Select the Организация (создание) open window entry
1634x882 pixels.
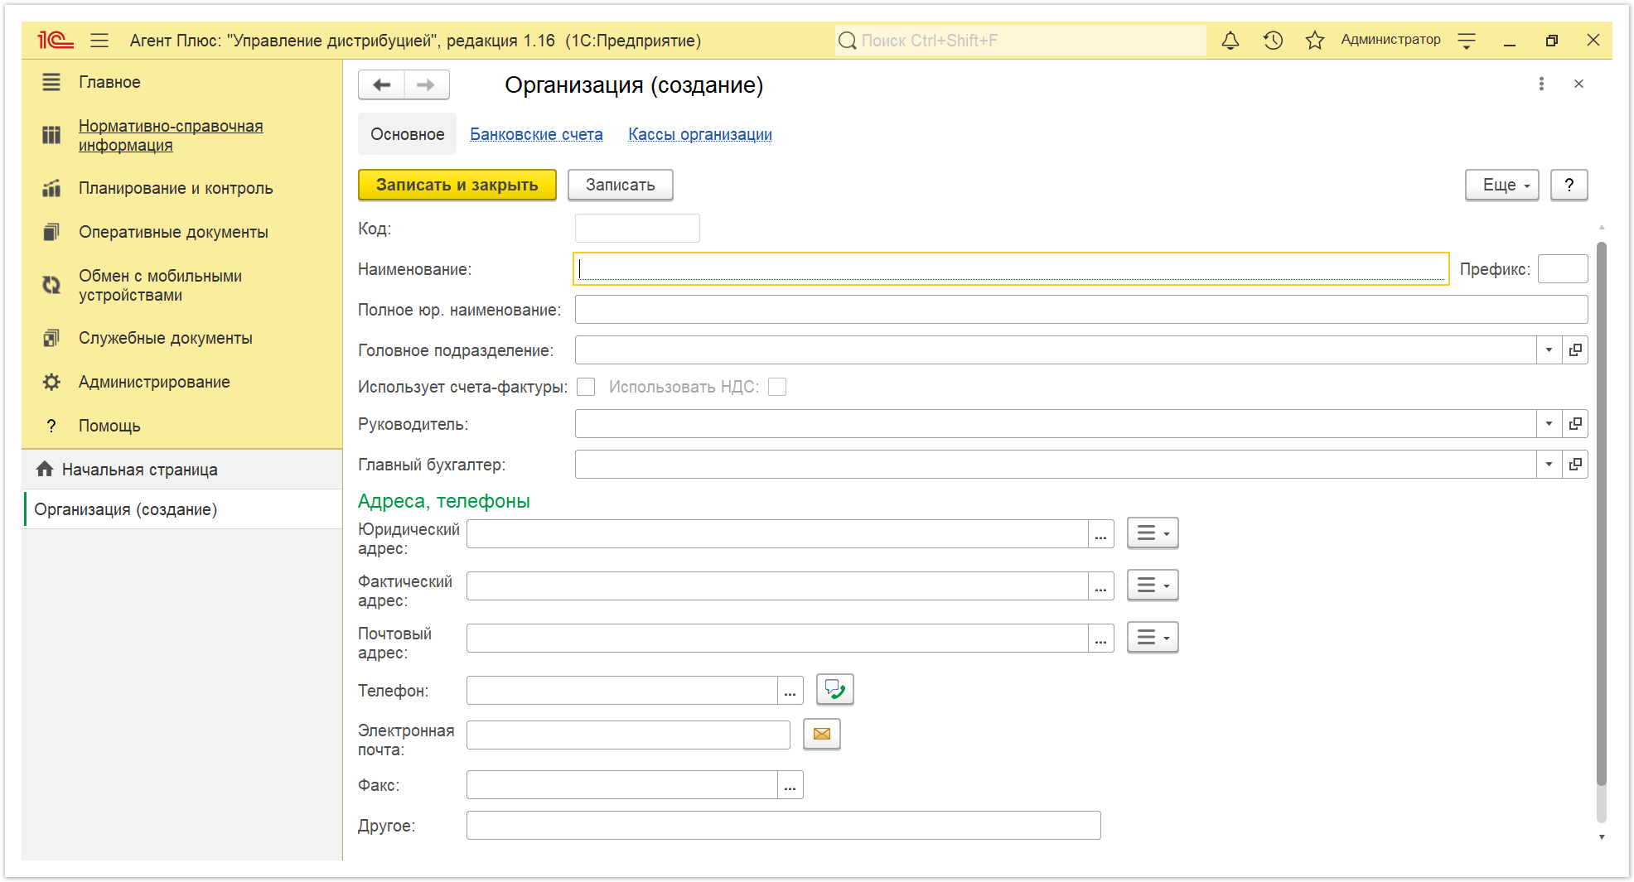click(x=183, y=509)
